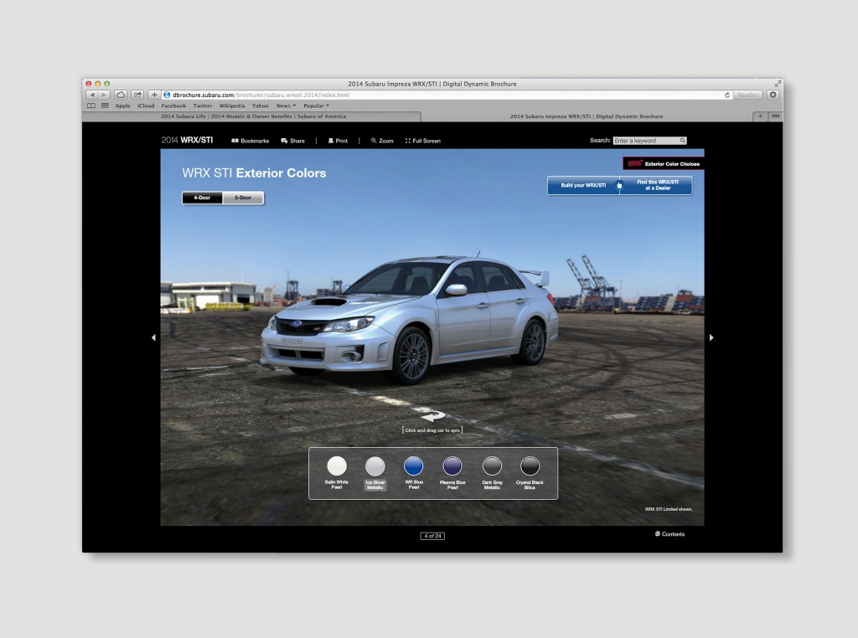
Task: Open STI Exterior Color Choices tab
Action: tap(664, 163)
